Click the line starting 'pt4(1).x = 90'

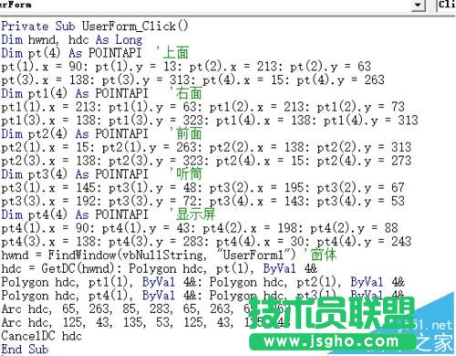click(200, 227)
